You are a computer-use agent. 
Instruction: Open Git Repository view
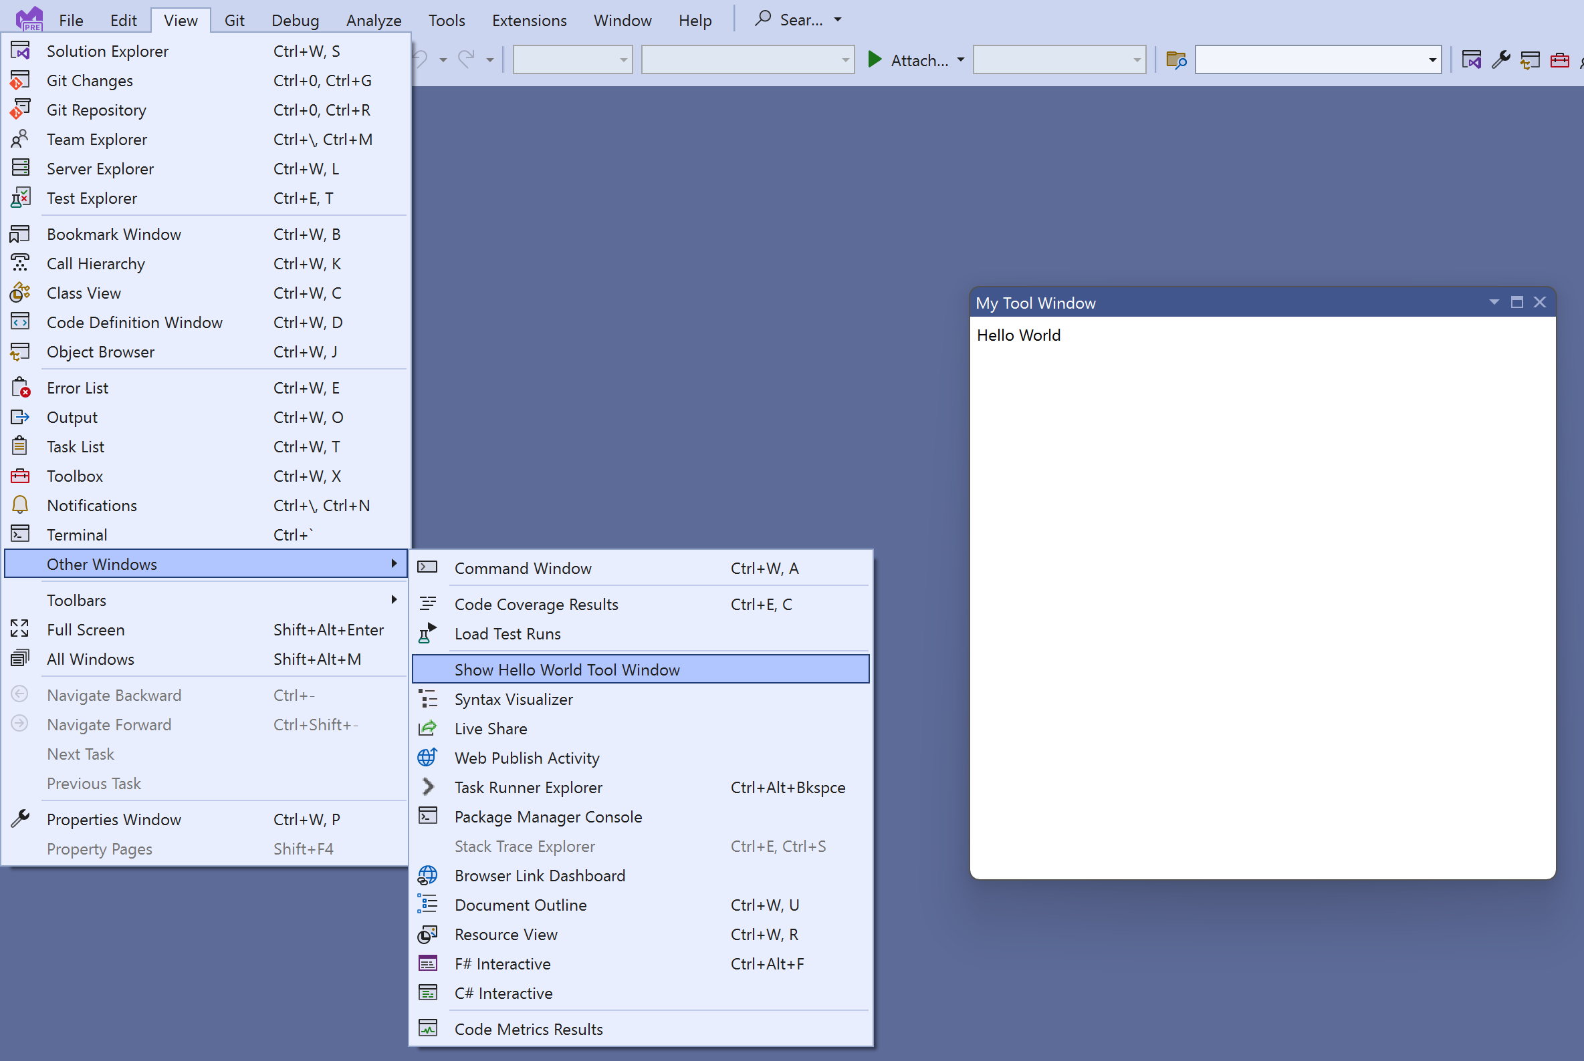click(x=96, y=109)
